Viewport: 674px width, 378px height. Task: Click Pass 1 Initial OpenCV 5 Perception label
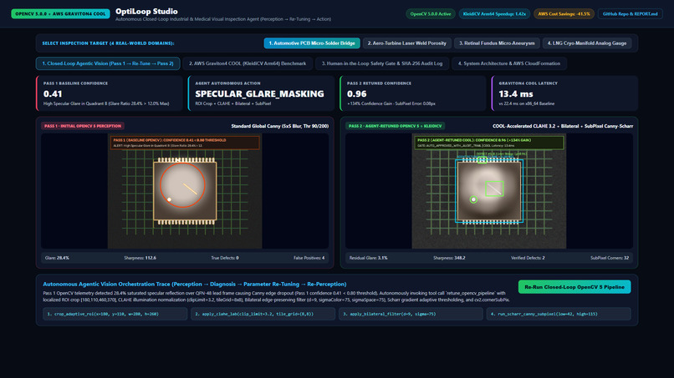point(83,126)
